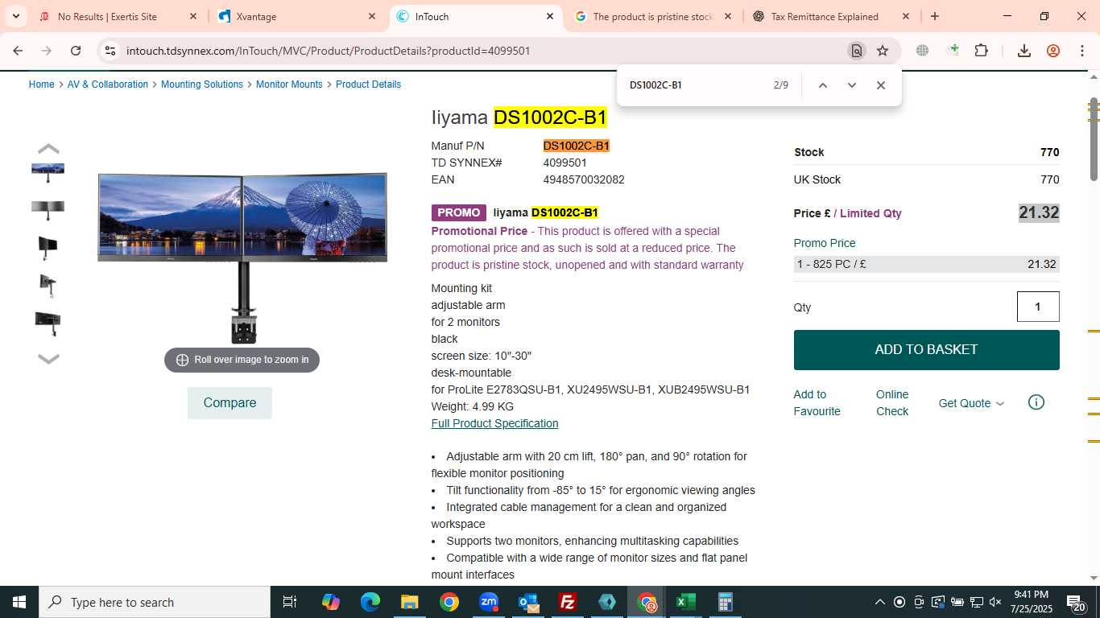Click the address bar URL
The width and height of the screenshot is (1100, 618).
click(x=328, y=51)
